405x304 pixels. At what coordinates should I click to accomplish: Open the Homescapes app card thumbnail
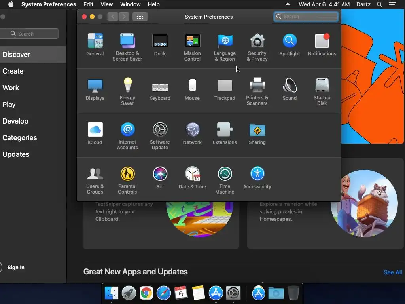coord(364,203)
